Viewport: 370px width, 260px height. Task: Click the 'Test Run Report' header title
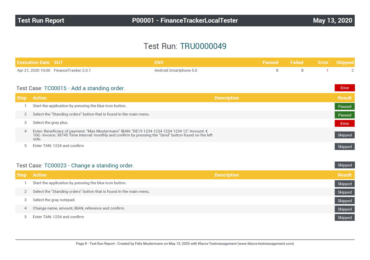pos(41,21)
